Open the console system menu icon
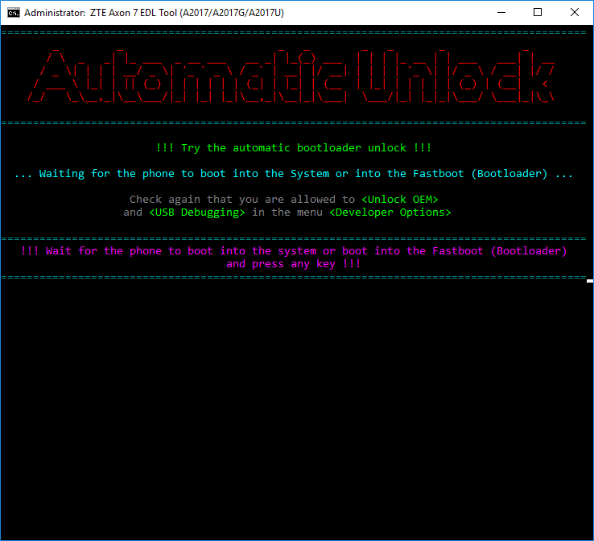 coord(13,13)
